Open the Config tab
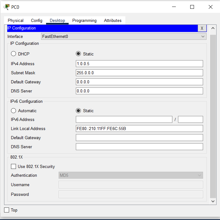 coord(37,20)
